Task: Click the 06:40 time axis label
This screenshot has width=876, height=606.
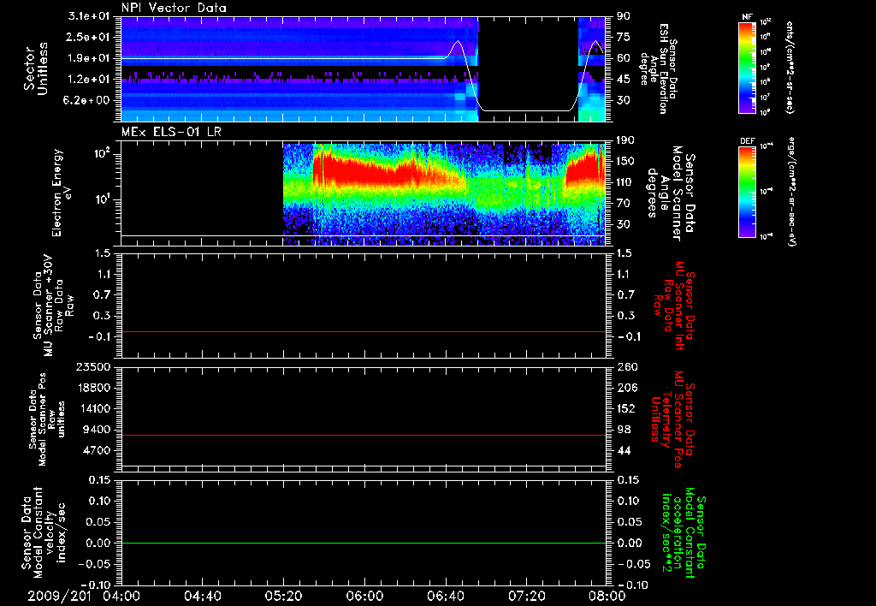Action: [445, 597]
